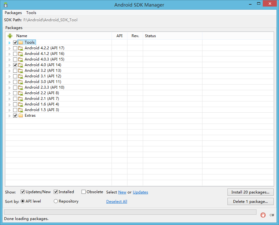Expand the Android 2.2 (API 8) node
Viewport: 279px width, 225px height.
10,93
